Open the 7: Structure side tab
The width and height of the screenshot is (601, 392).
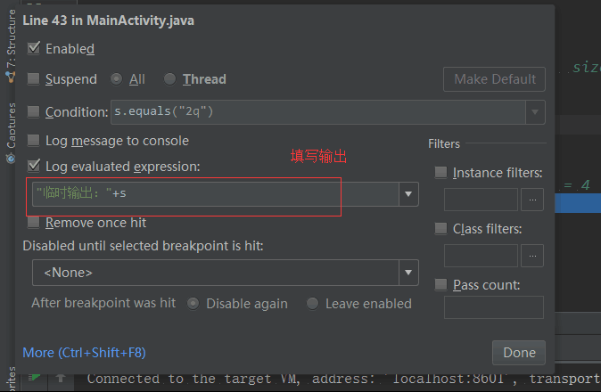point(11,46)
